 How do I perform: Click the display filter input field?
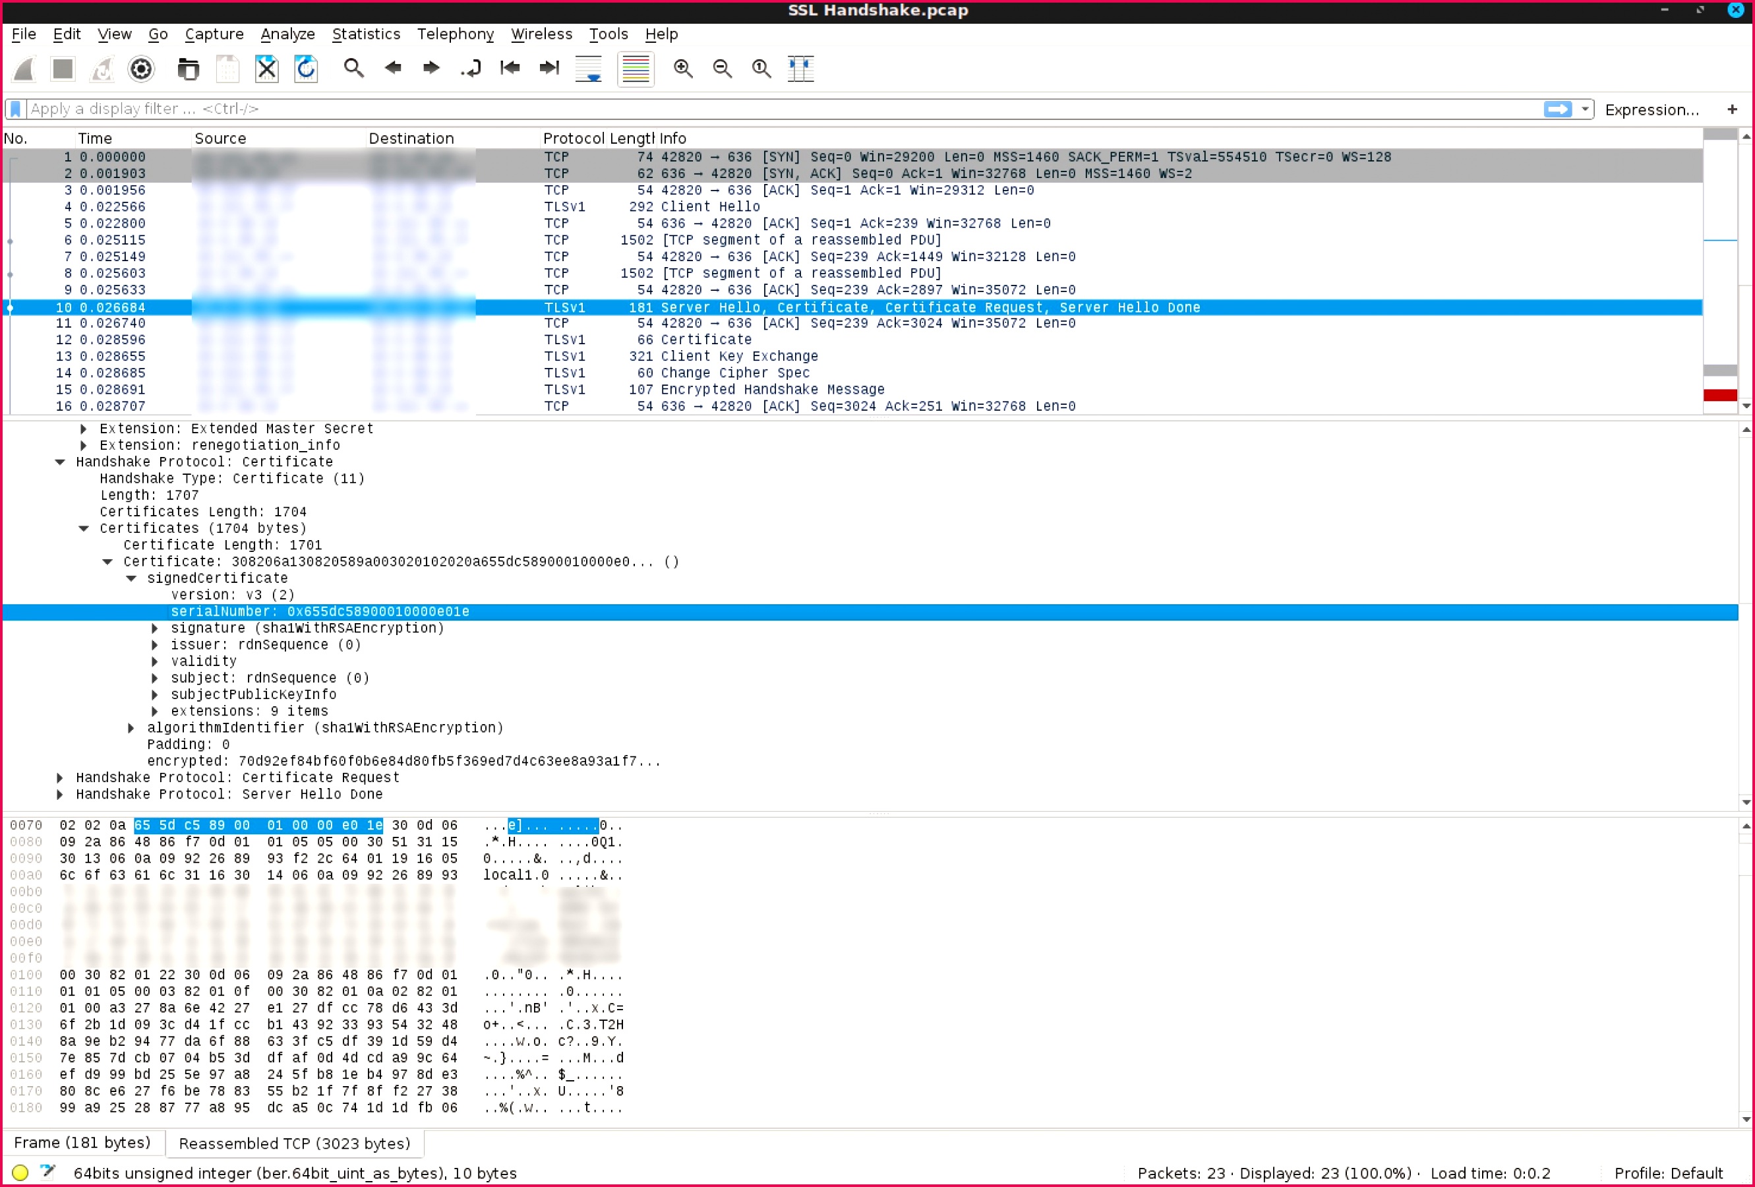(755, 108)
